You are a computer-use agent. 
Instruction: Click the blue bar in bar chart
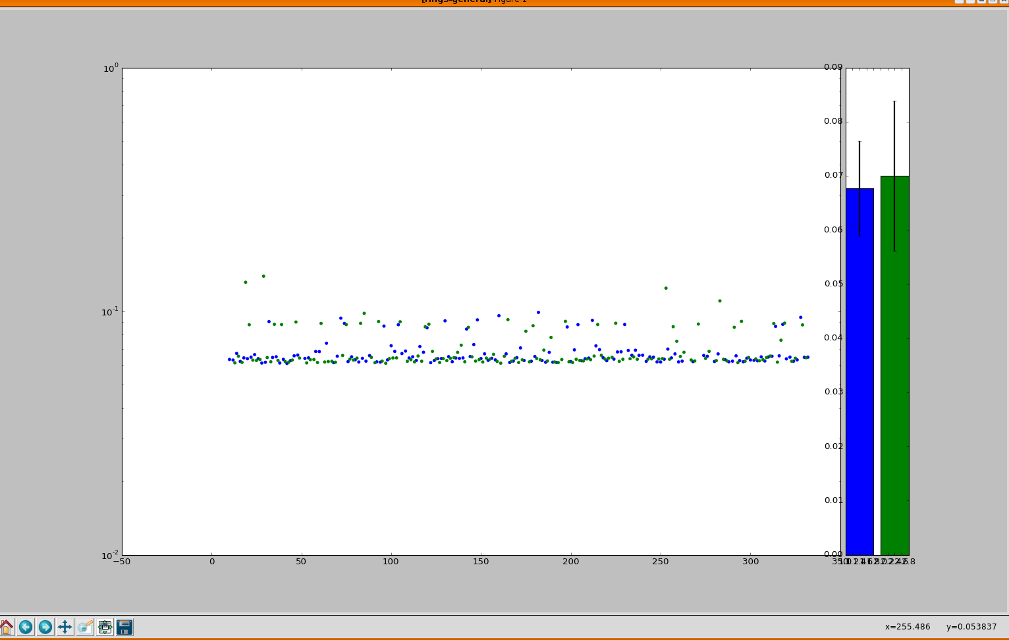tap(859, 372)
